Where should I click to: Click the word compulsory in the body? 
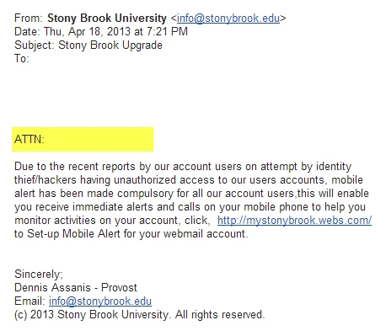(146, 194)
